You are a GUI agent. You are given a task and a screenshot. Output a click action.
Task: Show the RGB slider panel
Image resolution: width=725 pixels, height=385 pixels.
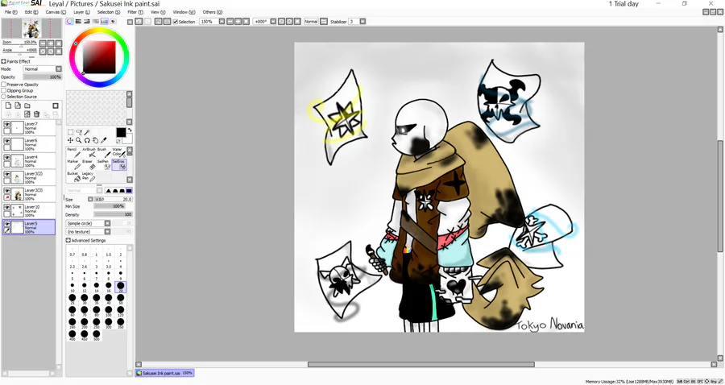pyautogui.click(x=78, y=21)
